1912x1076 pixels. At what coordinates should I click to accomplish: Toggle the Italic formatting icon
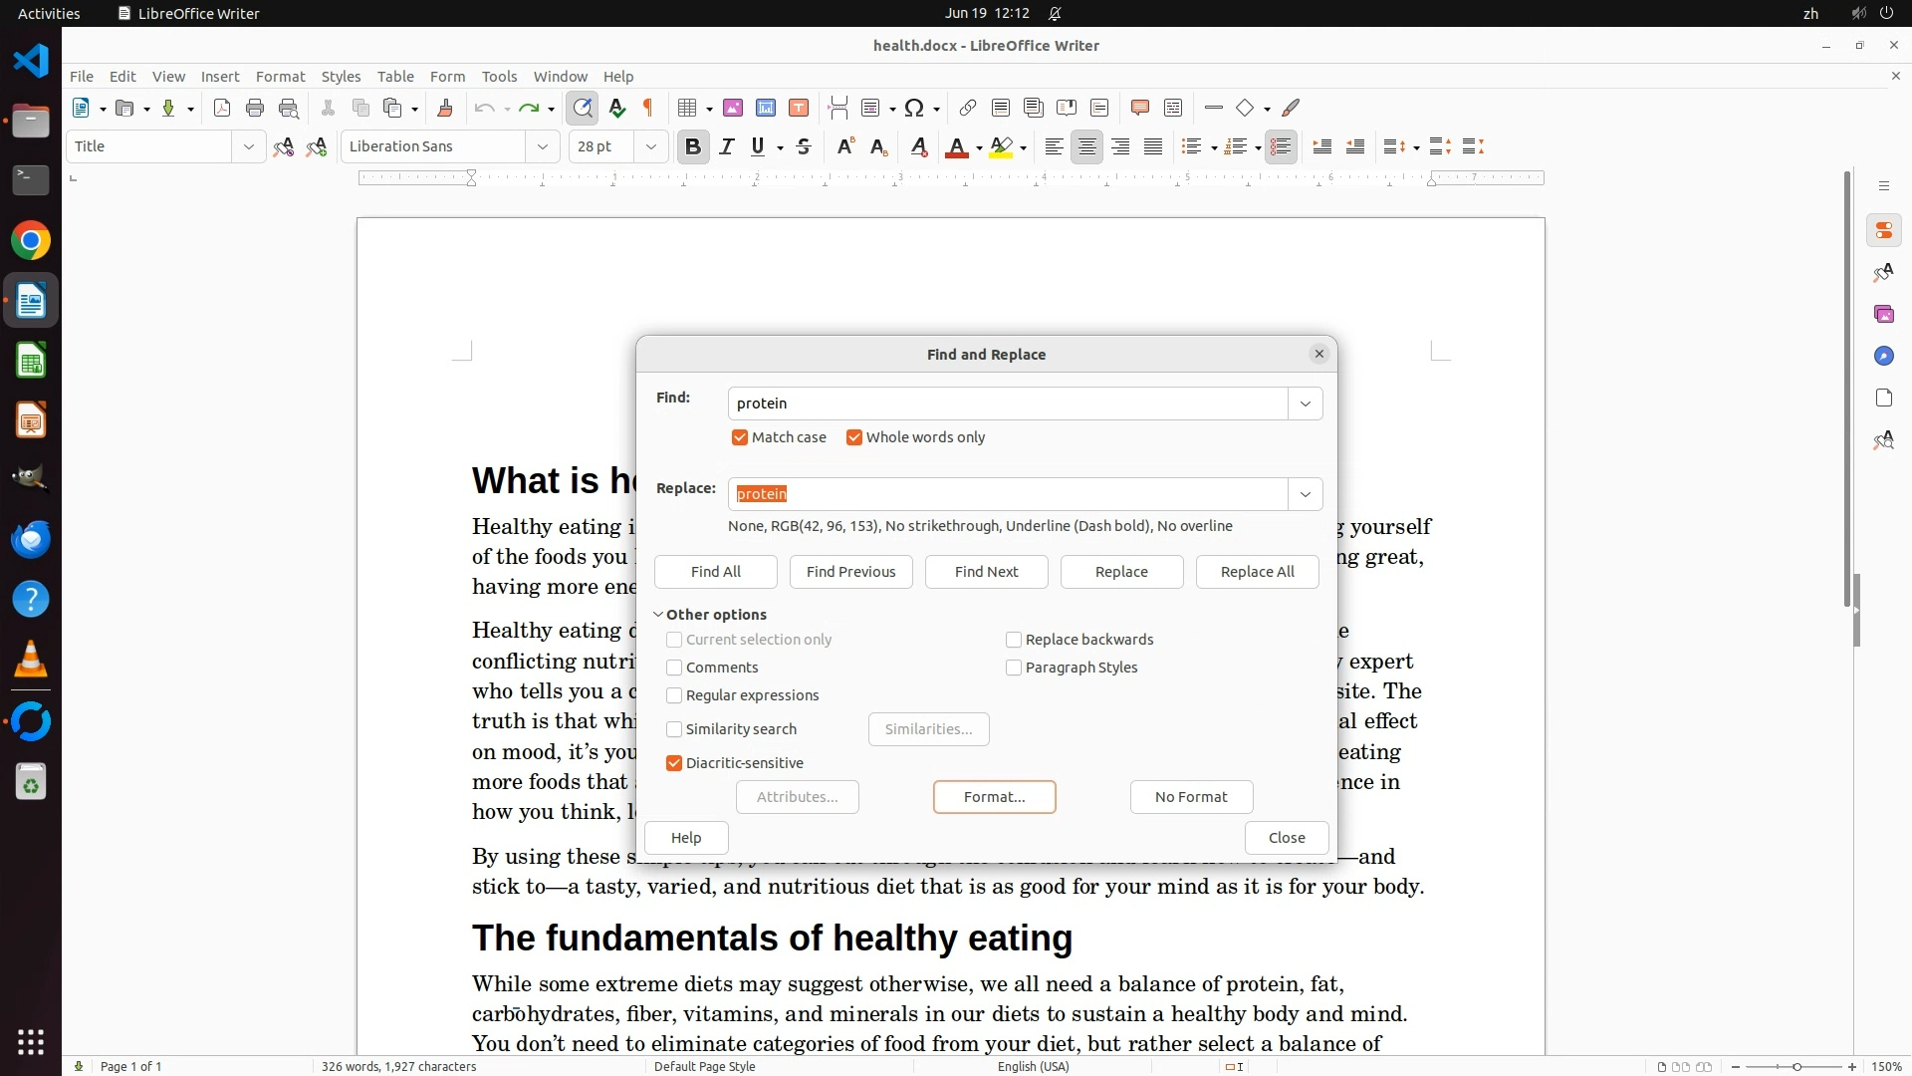tap(727, 147)
